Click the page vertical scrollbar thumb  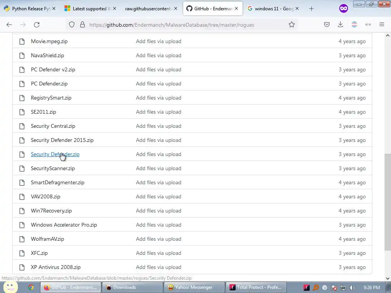pyautogui.click(x=388, y=202)
